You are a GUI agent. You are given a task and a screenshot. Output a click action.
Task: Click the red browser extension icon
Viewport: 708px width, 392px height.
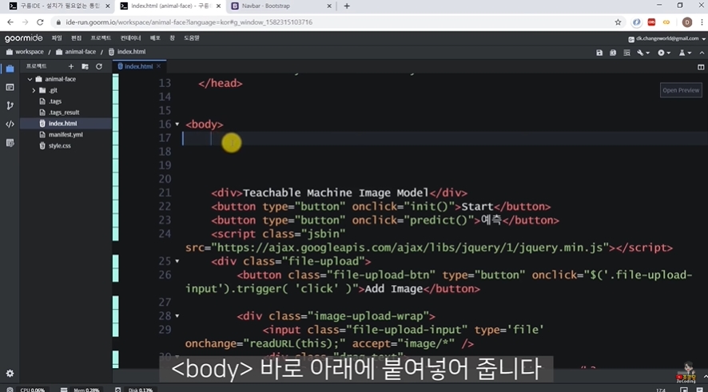point(651,22)
